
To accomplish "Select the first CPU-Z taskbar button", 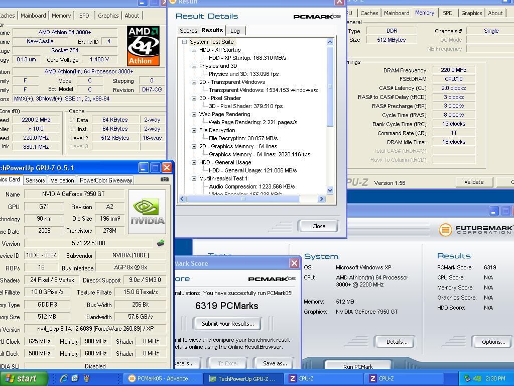I will 323,378.
